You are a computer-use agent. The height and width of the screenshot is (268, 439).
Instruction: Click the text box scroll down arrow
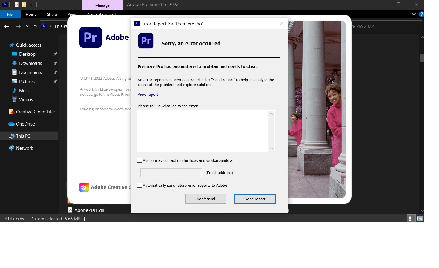point(271,149)
